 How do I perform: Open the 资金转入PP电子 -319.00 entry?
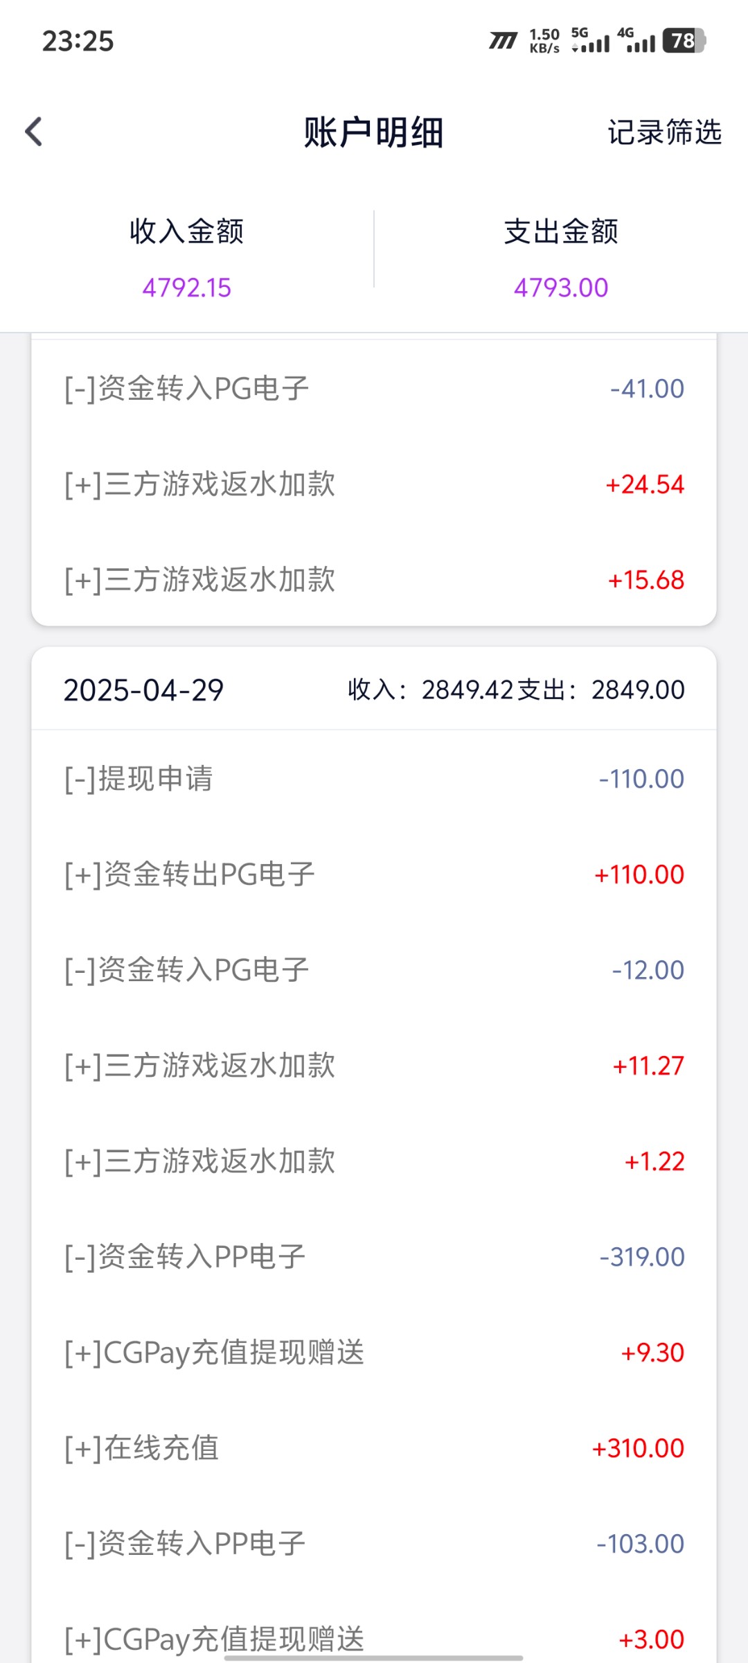coord(373,1257)
